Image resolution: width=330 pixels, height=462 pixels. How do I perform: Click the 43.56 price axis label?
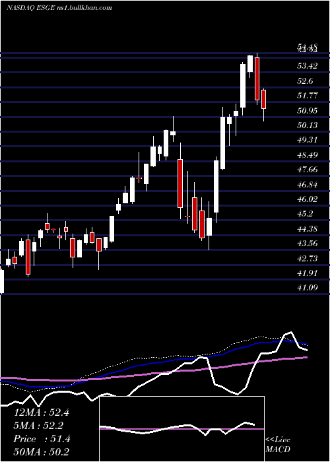(308, 244)
